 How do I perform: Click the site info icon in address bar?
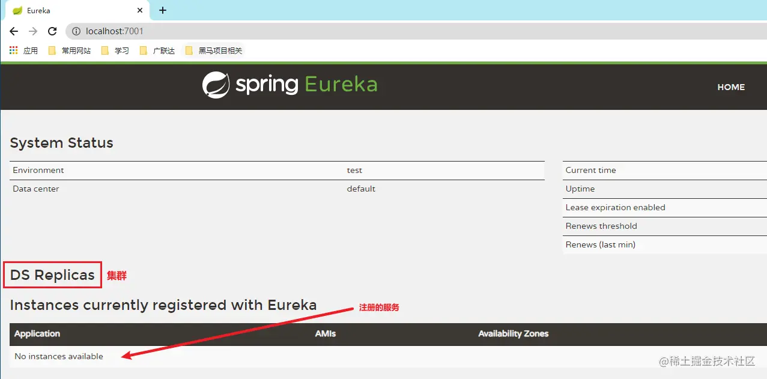click(x=76, y=31)
